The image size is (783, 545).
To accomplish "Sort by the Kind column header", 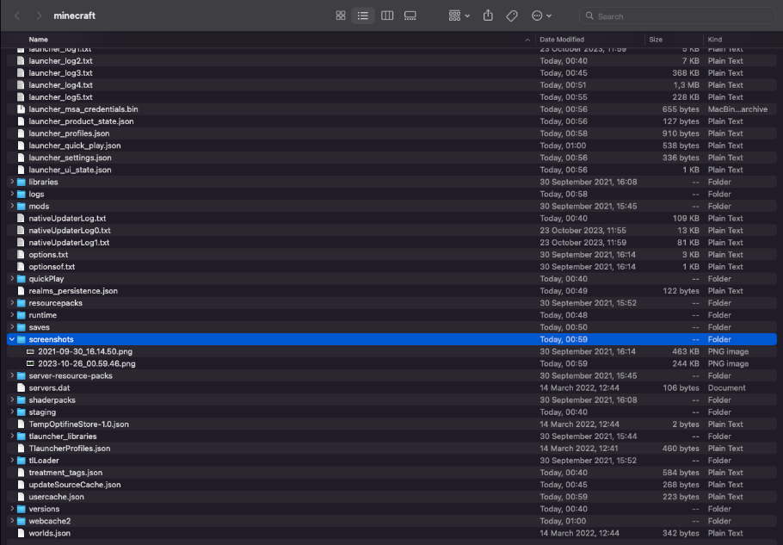I will click(x=714, y=40).
